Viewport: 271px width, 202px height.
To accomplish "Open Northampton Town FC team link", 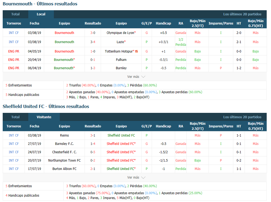I will (x=64, y=160).
